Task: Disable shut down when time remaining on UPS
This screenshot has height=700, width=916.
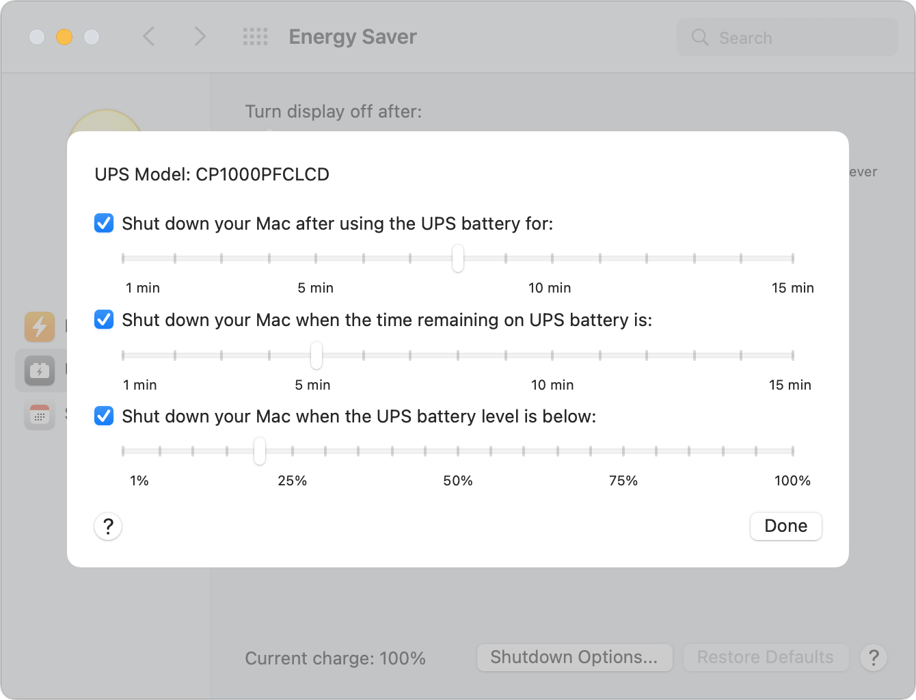Action: tap(103, 319)
